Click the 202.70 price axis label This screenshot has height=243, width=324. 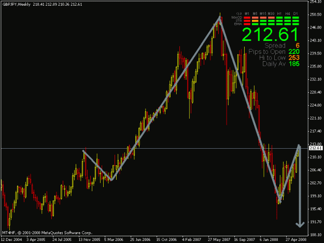point(316,183)
